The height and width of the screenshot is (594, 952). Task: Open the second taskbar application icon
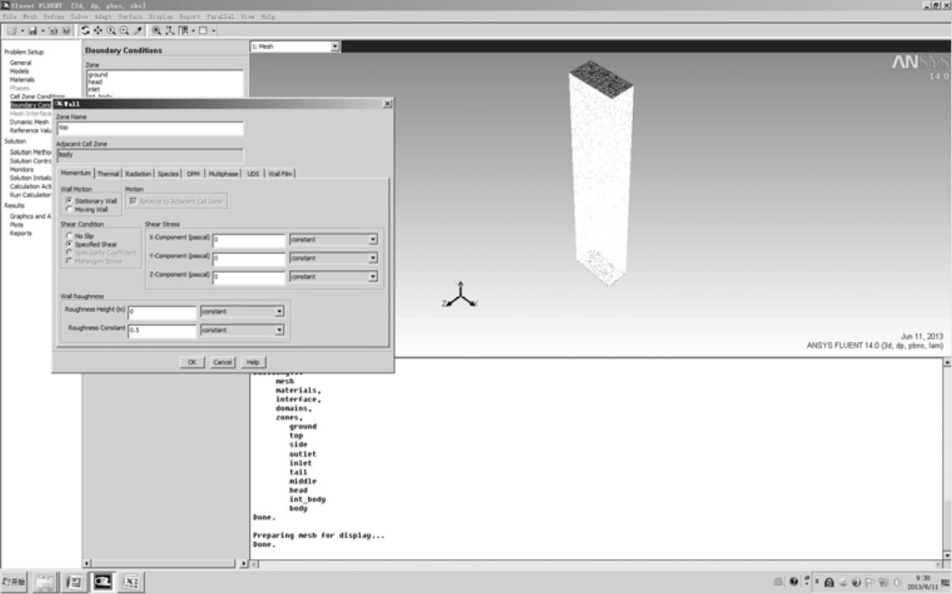tap(74, 582)
